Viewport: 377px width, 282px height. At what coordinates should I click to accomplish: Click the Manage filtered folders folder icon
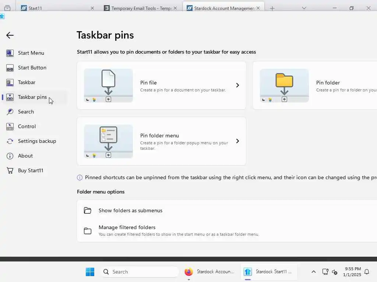point(88,231)
